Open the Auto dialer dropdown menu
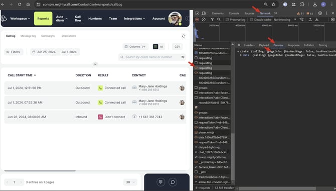 click(x=62, y=19)
